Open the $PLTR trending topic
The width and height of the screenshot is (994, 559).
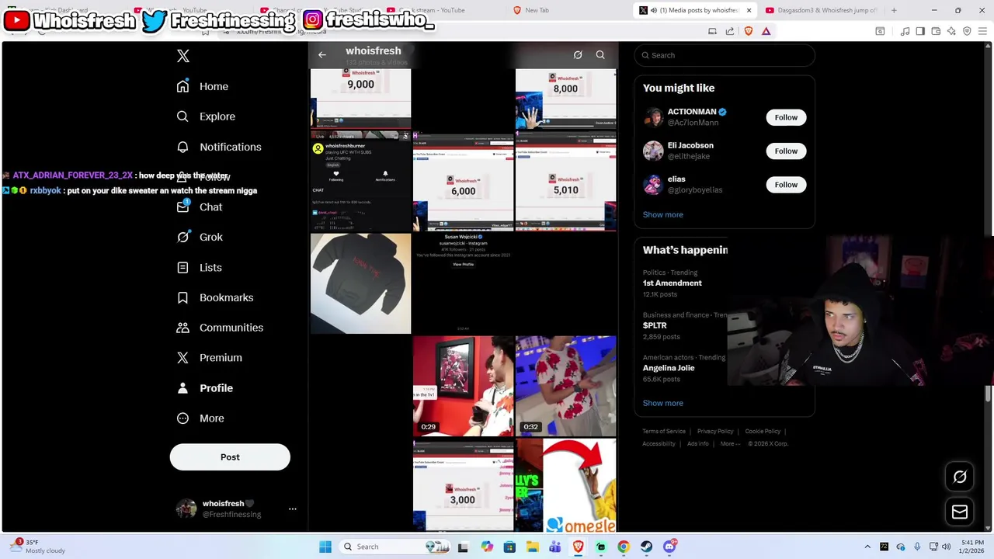click(x=655, y=325)
